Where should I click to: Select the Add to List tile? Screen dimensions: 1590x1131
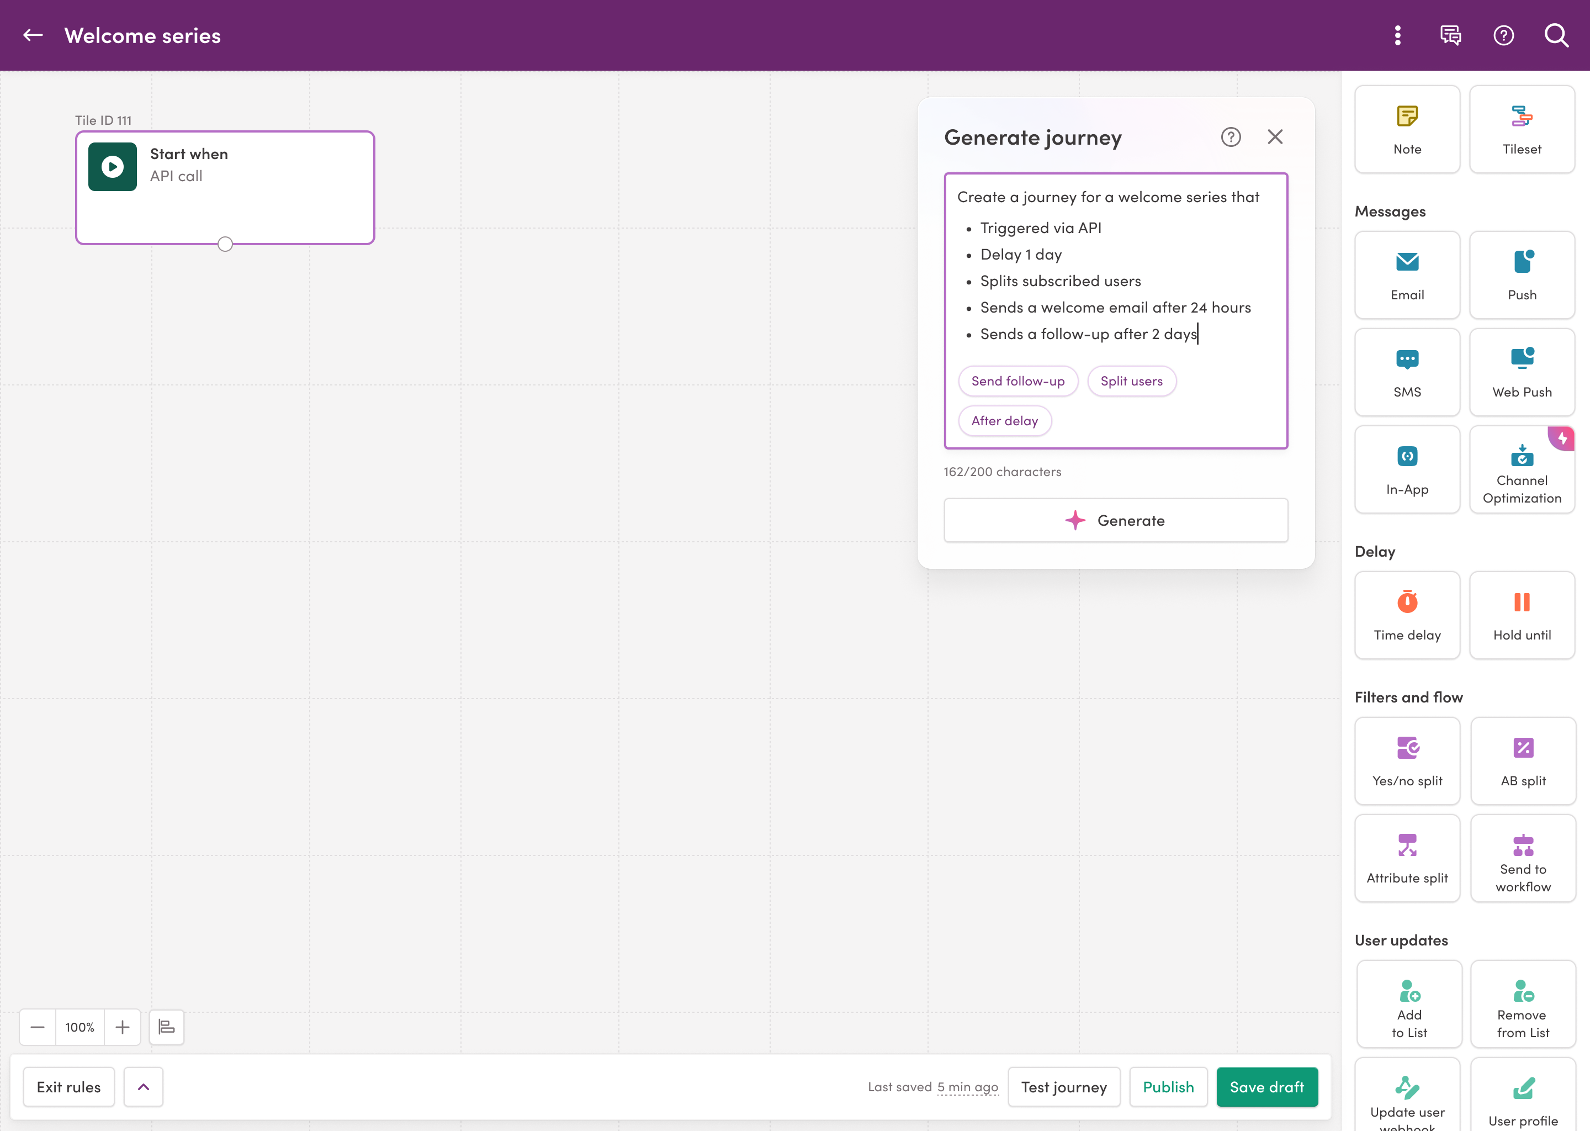pos(1409,1004)
